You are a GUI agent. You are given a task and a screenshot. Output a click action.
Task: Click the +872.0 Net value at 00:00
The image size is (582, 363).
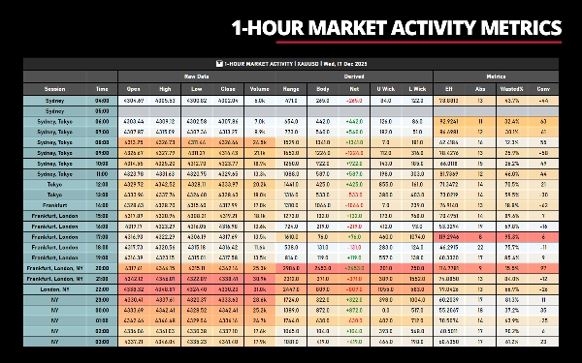point(354,310)
